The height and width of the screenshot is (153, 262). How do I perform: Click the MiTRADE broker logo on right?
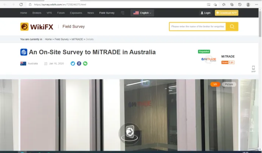(209, 59)
